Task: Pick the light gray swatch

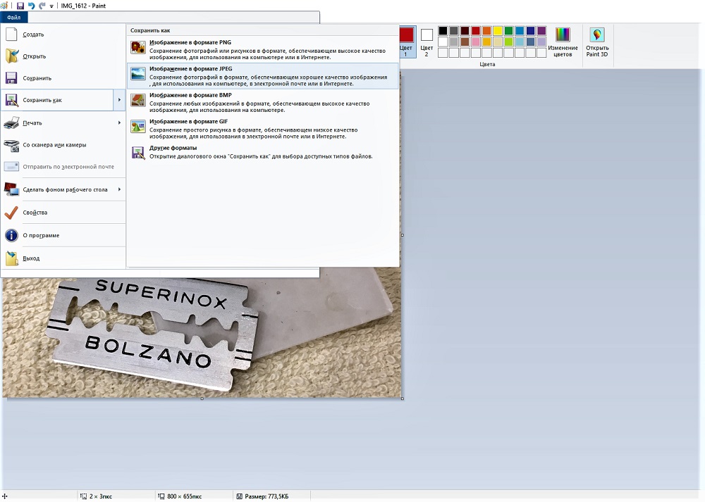Action: click(453, 42)
